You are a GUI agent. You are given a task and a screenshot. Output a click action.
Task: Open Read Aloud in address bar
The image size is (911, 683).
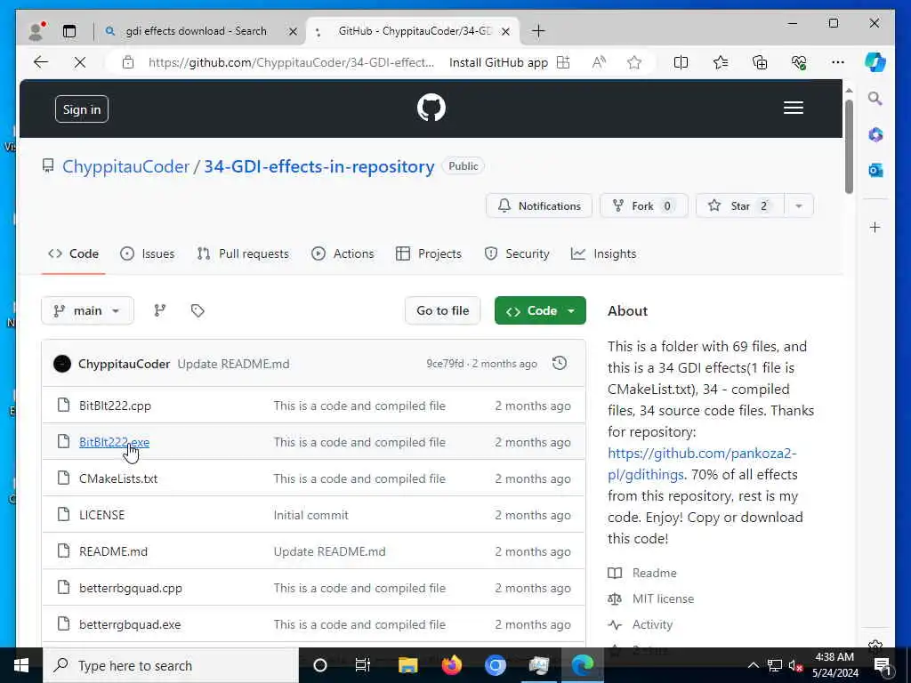599,62
